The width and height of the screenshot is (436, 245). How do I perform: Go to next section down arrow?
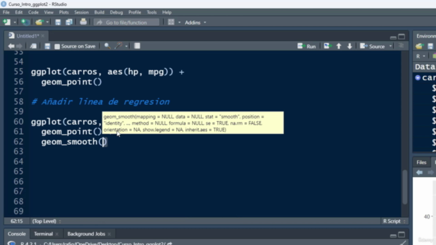click(349, 46)
